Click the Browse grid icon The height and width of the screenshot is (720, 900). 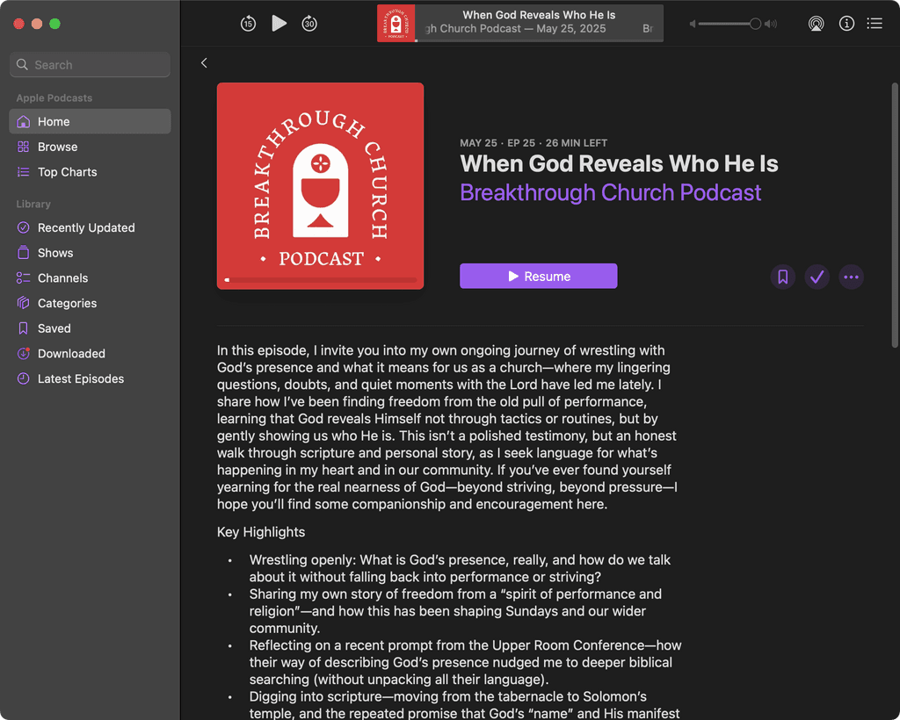(23, 147)
